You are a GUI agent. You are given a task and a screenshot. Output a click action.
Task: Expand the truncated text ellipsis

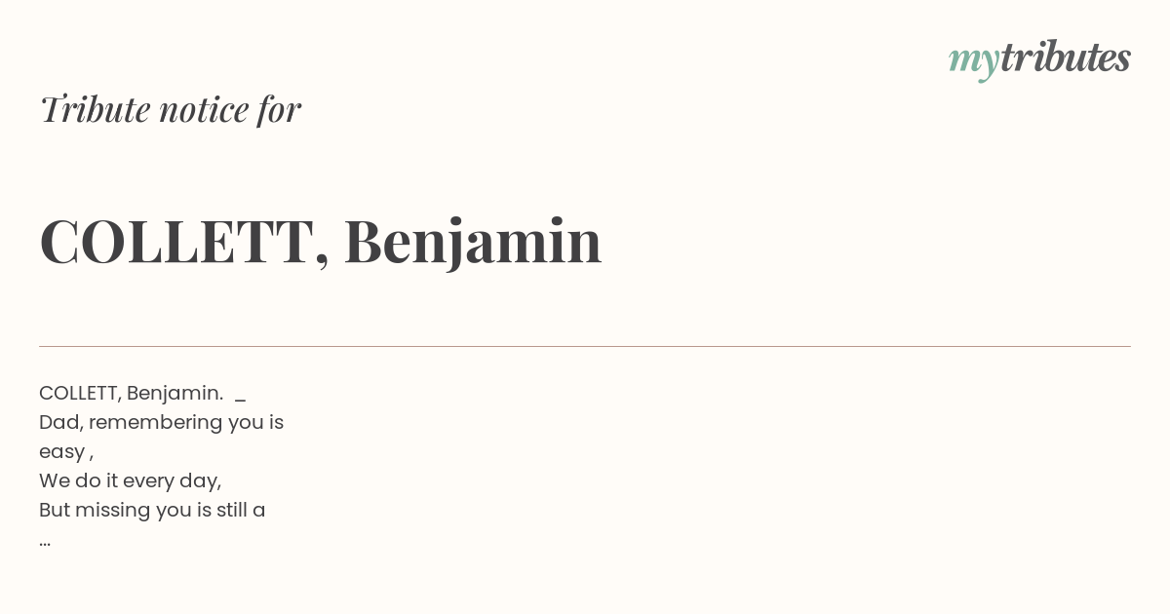(45, 542)
